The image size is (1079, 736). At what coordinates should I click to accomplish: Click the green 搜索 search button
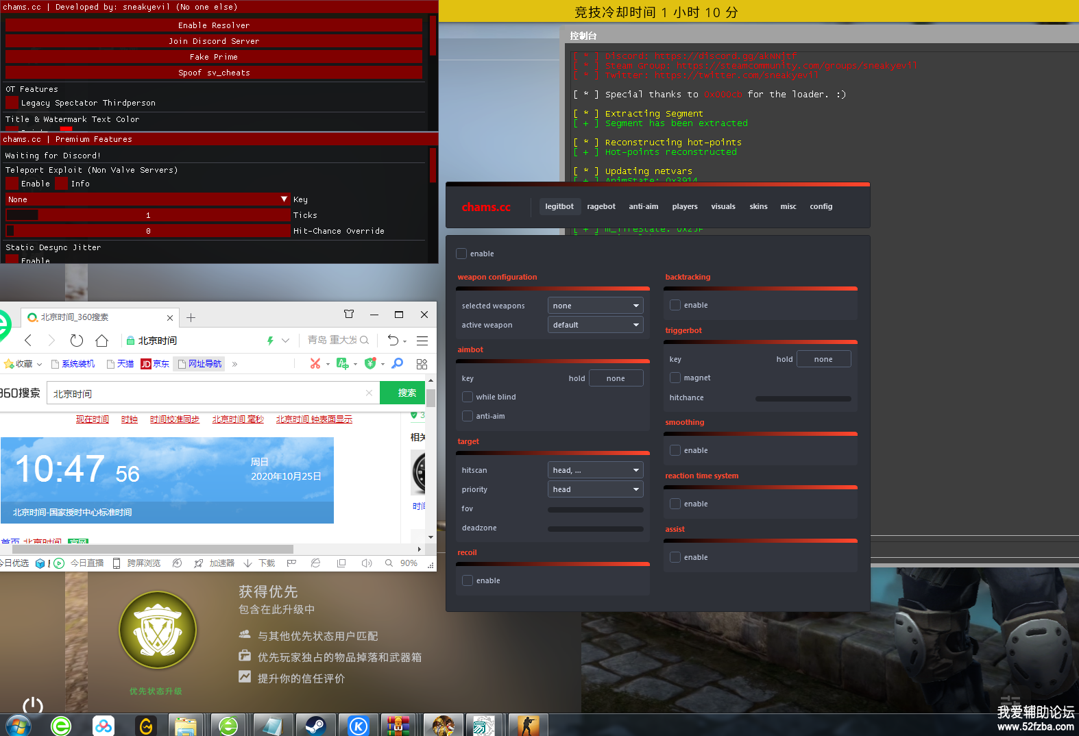[407, 393]
